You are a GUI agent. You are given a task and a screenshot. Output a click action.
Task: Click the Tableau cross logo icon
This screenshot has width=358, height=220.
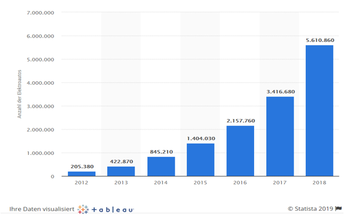83,209
